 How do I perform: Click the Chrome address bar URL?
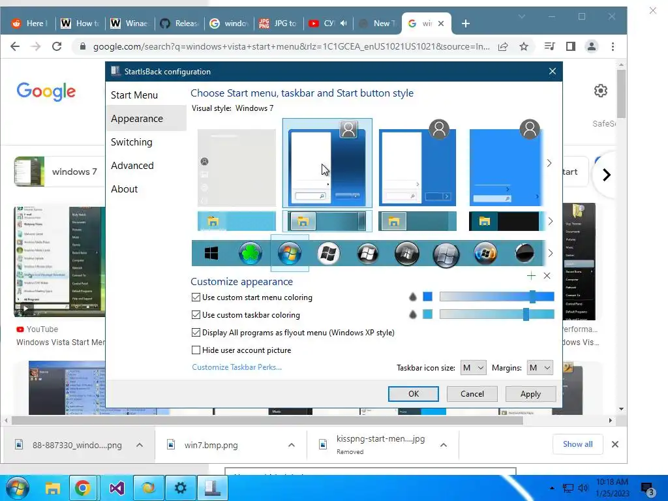pos(292,46)
